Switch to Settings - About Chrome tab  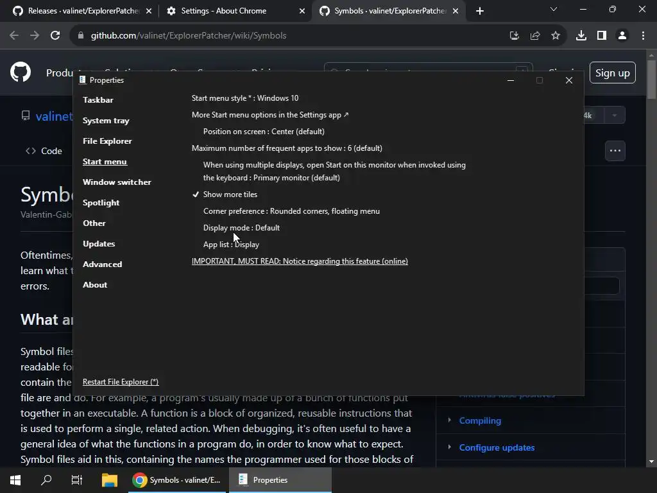[x=235, y=11]
